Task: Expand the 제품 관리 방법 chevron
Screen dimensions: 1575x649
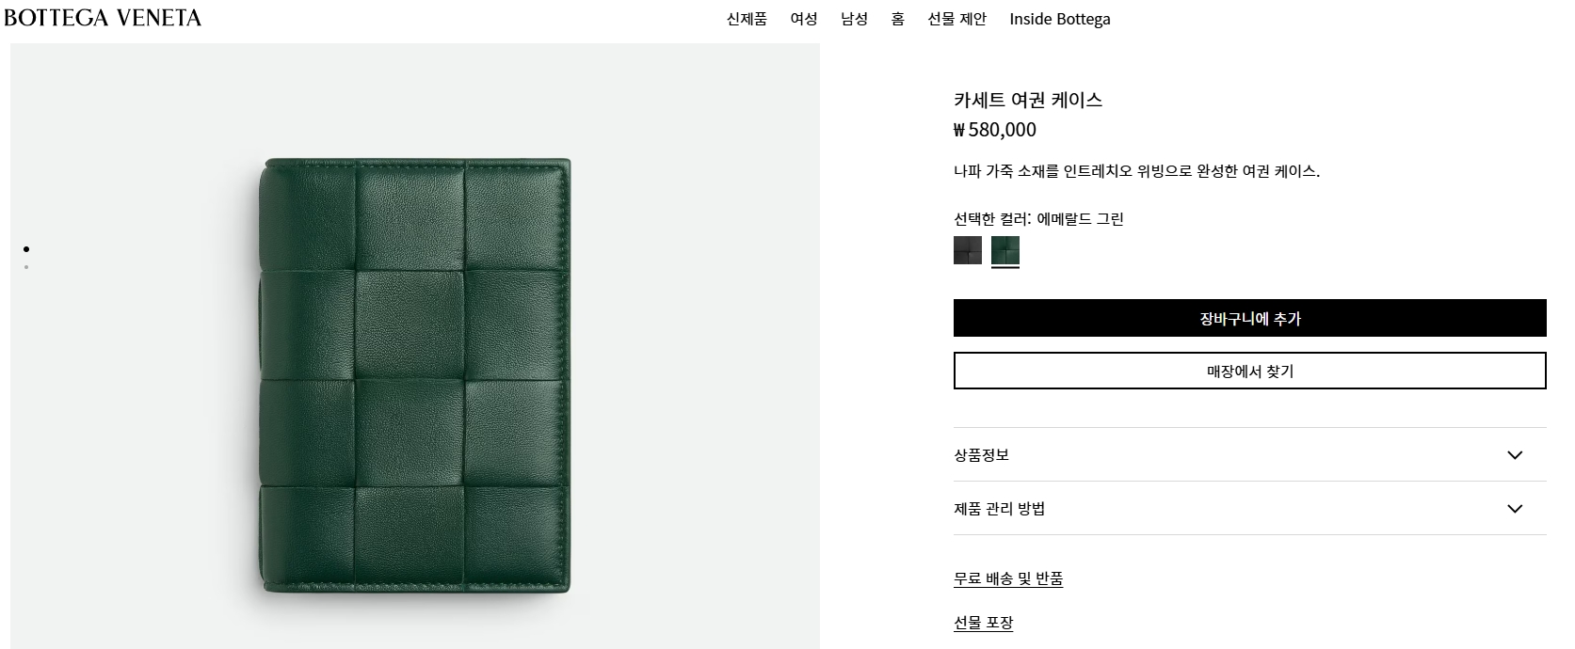Action: tap(1515, 509)
